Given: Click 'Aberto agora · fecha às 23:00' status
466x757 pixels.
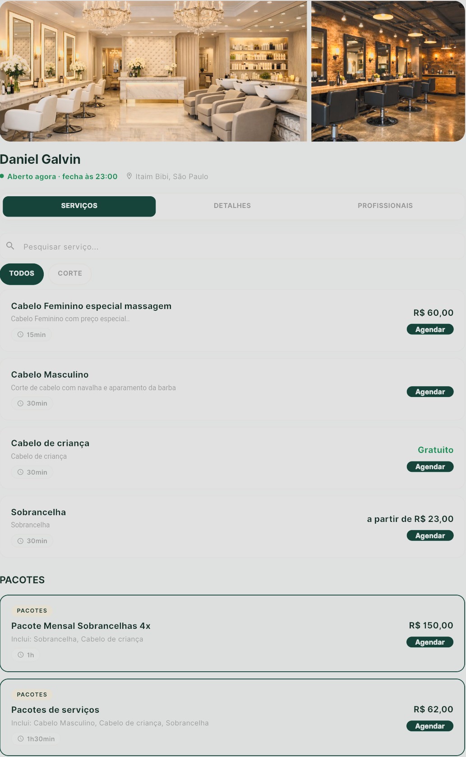Looking at the screenshot, I should [x=62, y=176].
